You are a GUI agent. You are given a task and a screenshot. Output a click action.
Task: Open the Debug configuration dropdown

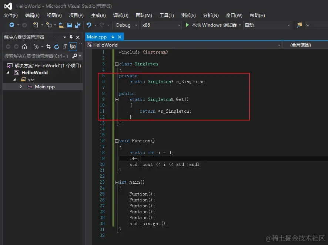pos(127,25)
